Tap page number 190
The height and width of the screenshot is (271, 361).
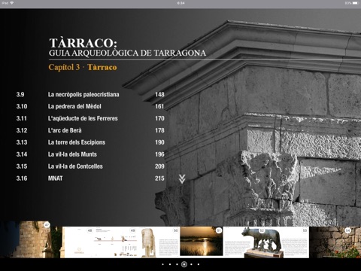point(159,142)
